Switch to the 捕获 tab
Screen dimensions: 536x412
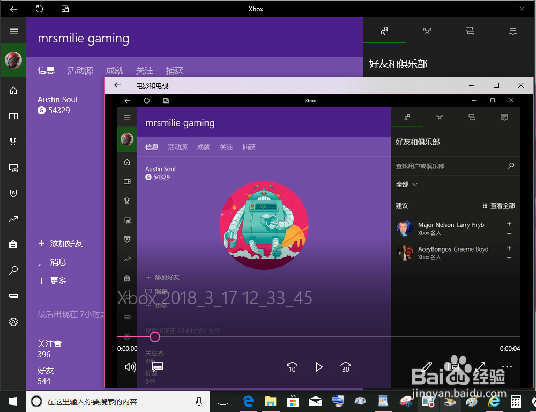tap(175, 70)
